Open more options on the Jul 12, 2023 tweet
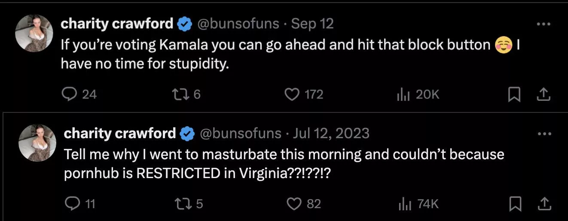The image size is (568, 221). (544, 133)
